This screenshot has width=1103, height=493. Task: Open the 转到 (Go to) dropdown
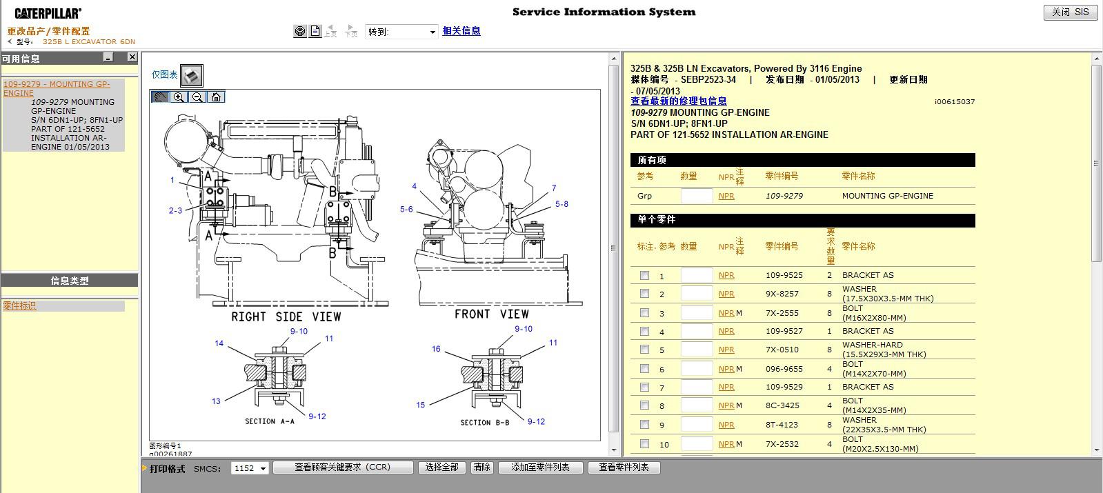402,32
